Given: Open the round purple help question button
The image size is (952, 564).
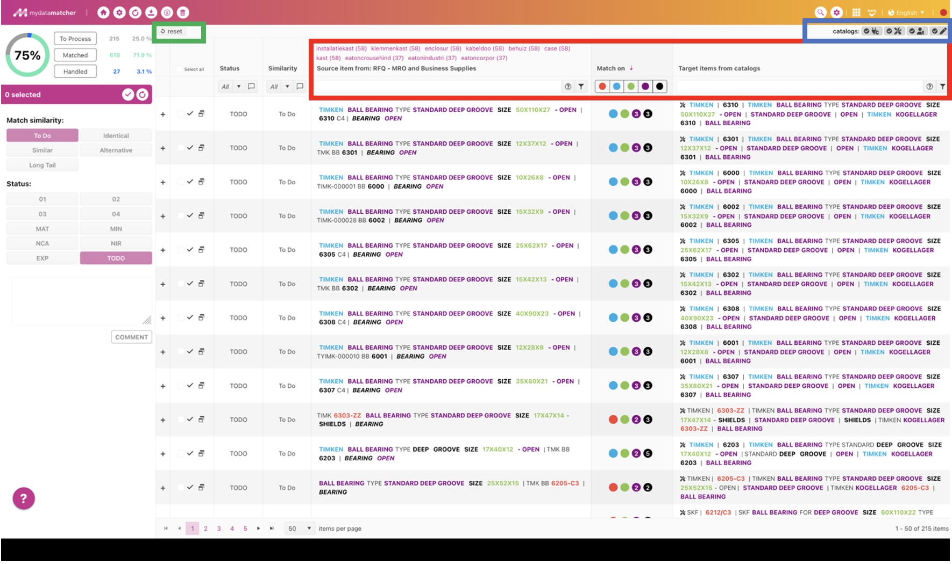Looking at the screenshot, I should [x=24, y=498].
